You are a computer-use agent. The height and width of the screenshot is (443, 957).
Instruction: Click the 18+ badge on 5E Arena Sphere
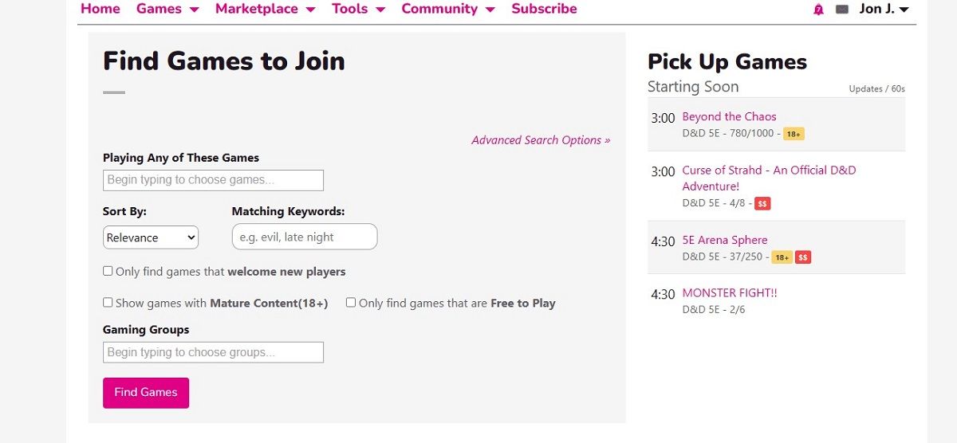(782, 257)
